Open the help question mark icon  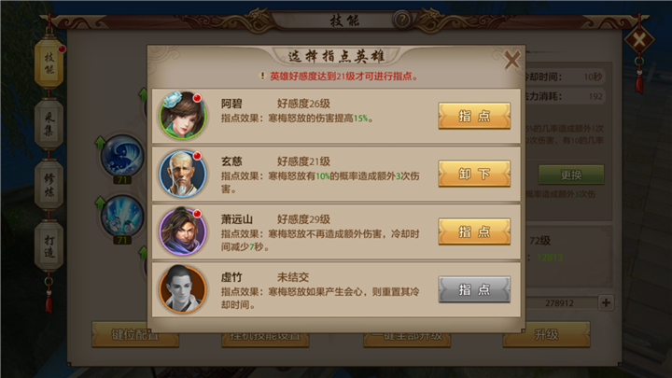[x=402, y=20]
